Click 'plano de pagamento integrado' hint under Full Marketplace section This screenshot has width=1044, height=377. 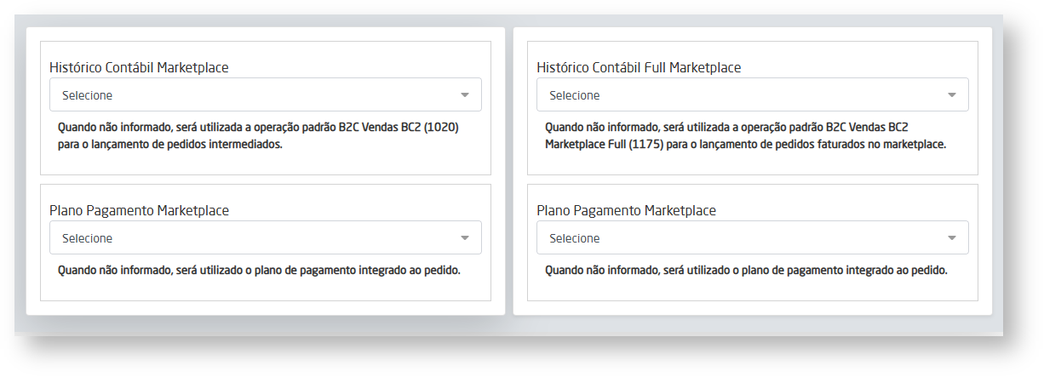pos(746,271)
